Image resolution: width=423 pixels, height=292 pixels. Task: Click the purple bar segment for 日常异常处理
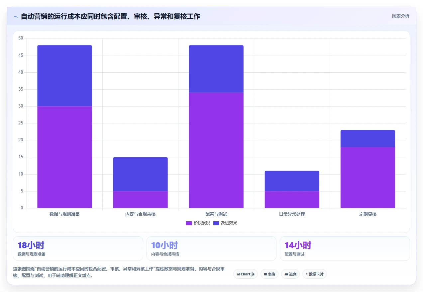[292, 200]
